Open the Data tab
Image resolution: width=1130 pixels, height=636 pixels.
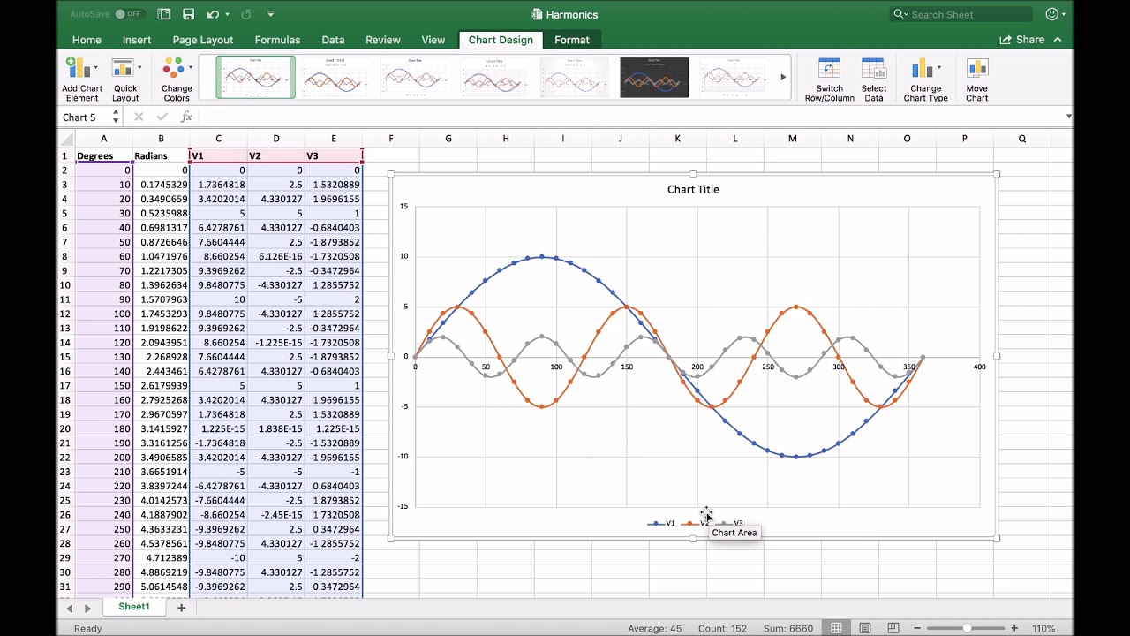[x=333, y=40]
